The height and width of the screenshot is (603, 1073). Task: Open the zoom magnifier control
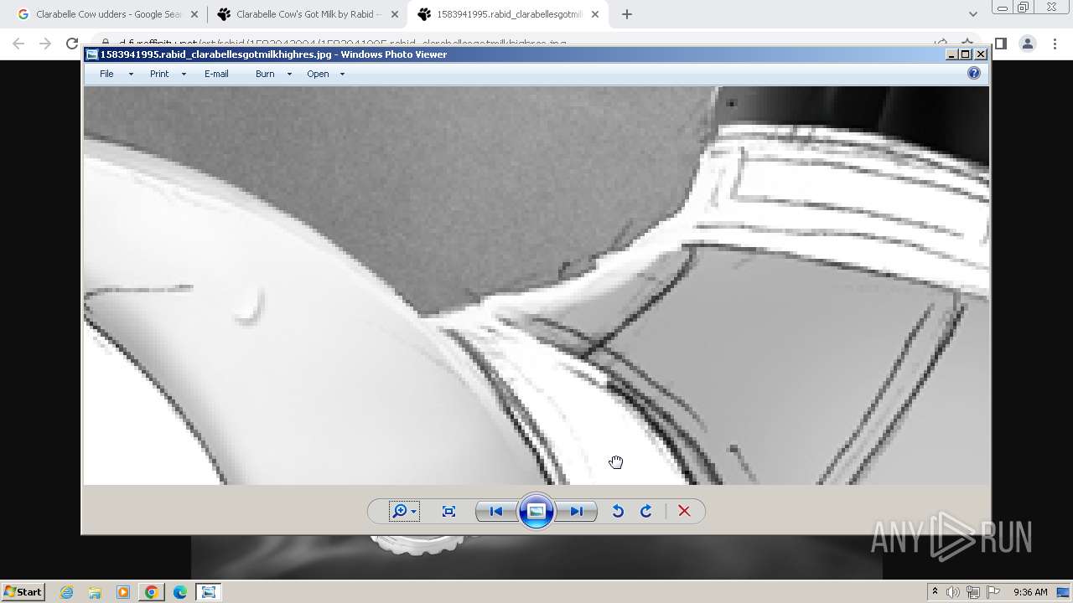point(404,511)
